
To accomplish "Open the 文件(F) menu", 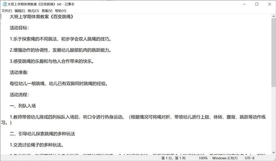I will tap(7, 11).
